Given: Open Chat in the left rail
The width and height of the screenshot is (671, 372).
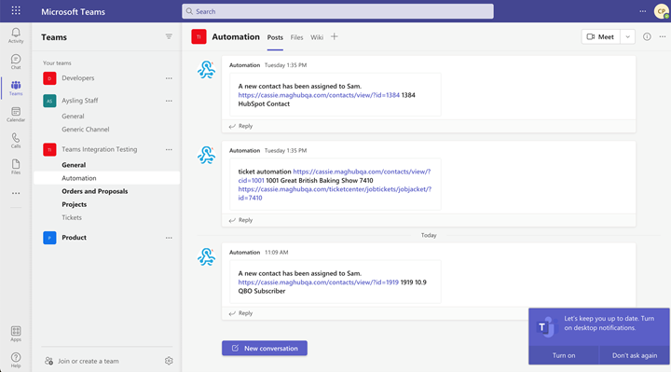Looking at the screenshot, I should click(16, 62).
